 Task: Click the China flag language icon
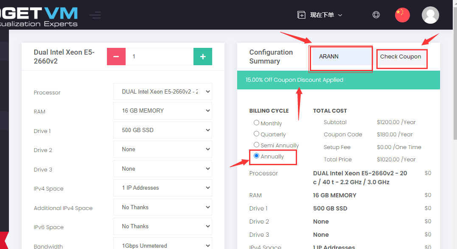click(x=402, y=15)
